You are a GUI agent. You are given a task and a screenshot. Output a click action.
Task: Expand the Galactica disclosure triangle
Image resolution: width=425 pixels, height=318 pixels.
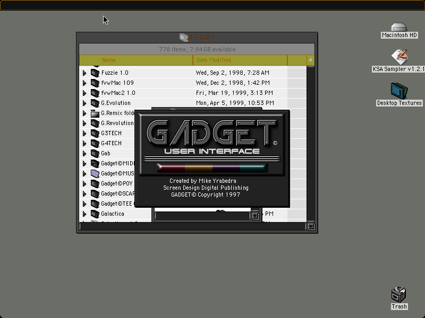84,214
